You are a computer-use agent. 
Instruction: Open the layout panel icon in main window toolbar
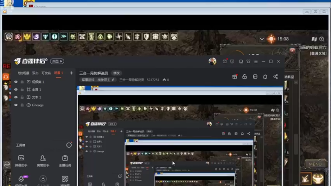255,77
